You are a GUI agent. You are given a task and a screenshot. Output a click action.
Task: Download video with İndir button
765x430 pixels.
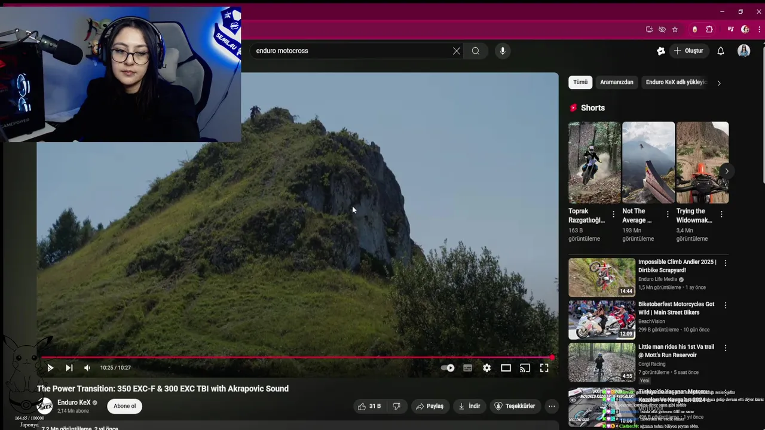pyautogui.click(x=469, y=406)
